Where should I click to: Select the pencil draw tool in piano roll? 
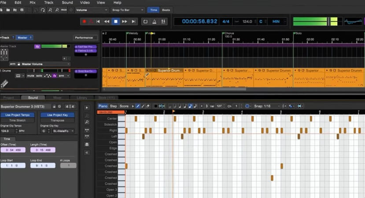138,106
